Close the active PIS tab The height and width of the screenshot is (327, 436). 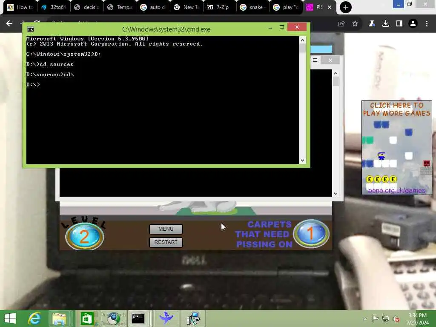(x=330, y=7)
